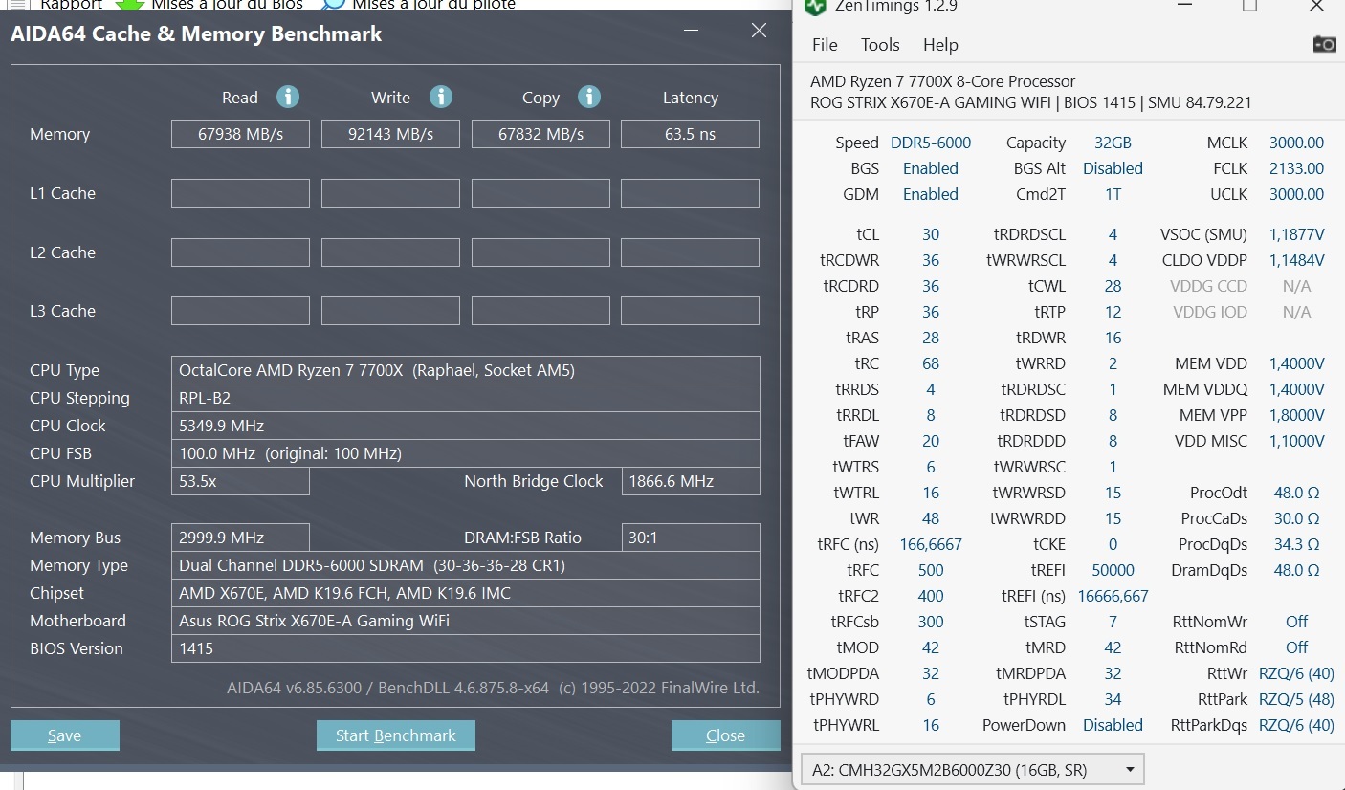Save the AIDA64 benchmark results
Screen dimensions: 1345x790
tap(65, 735)
